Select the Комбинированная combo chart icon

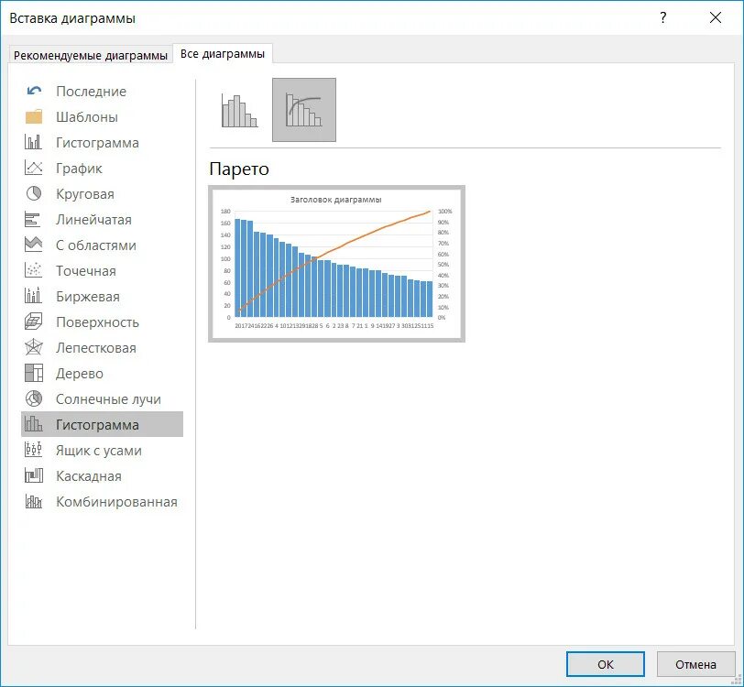pyautogui.click(x=34, y=501)
